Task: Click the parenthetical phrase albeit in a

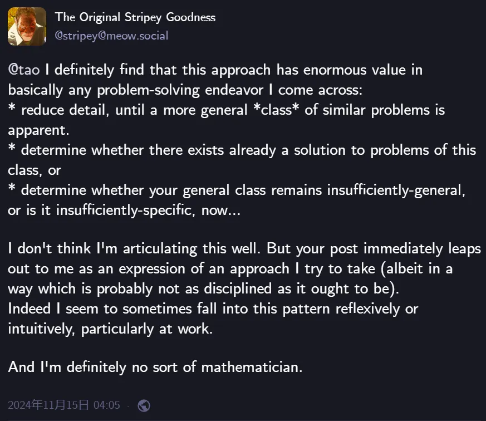Action: point(417,269)
